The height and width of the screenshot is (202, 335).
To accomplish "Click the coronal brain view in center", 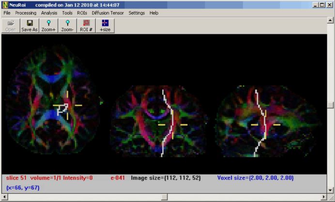I will pos(160,121).
